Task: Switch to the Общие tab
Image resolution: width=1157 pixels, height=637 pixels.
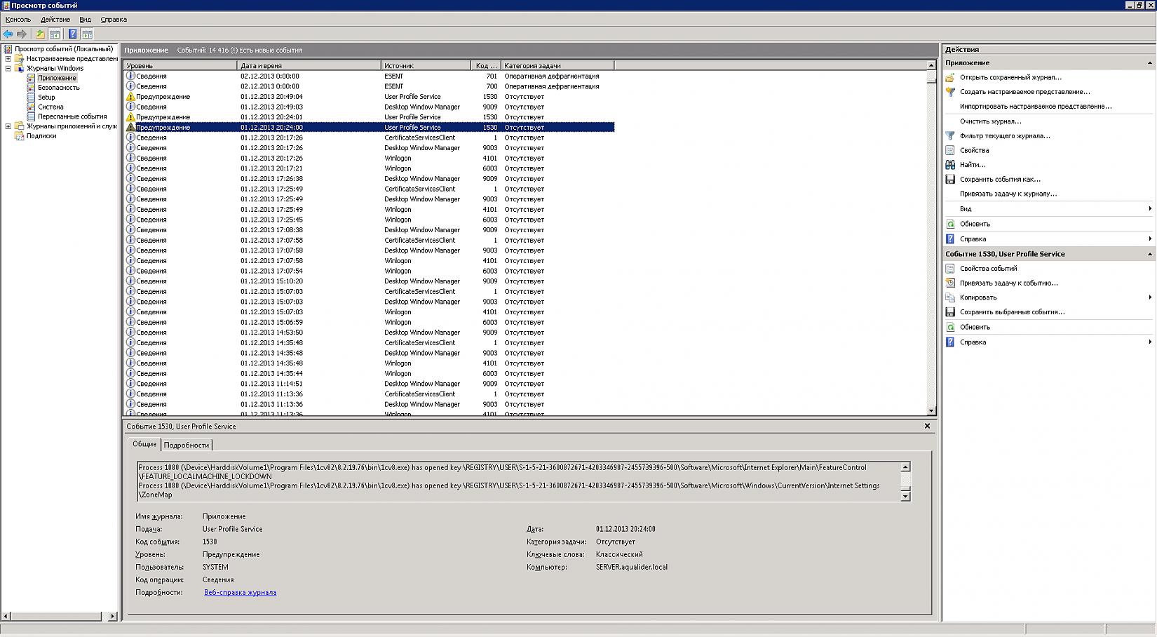Action: tap(144, 444)
